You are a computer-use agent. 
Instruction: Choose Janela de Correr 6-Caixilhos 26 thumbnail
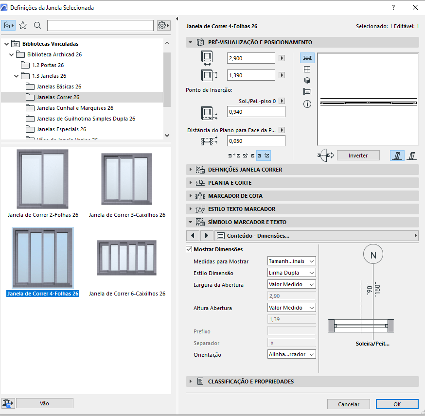click(126, 258)
